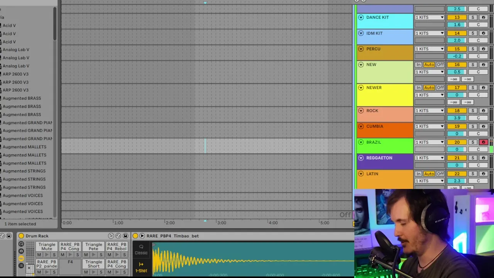Collapse the NEWER track

coord(361,88)
